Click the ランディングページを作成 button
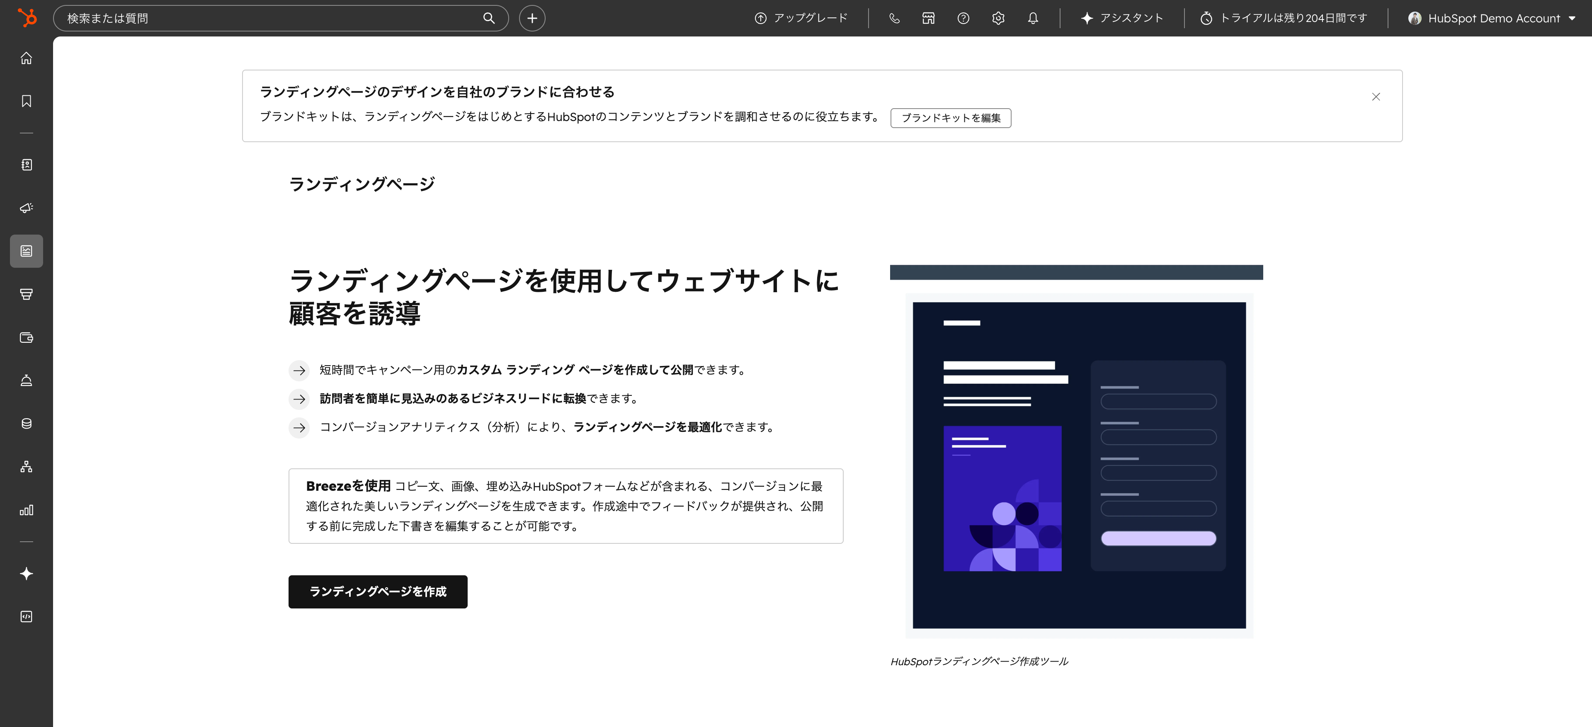 coord(378,592)
